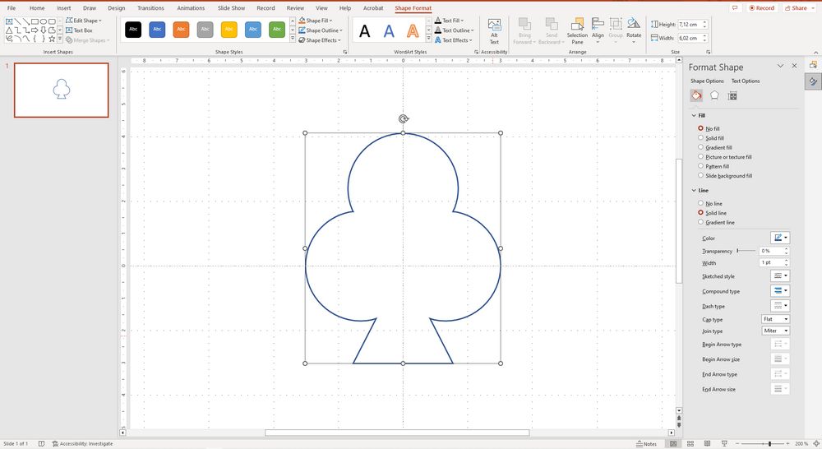Screen dimensions: 822x449
Task: Pick the blue WordArt letter style
Action: click(x=389, y=31)
